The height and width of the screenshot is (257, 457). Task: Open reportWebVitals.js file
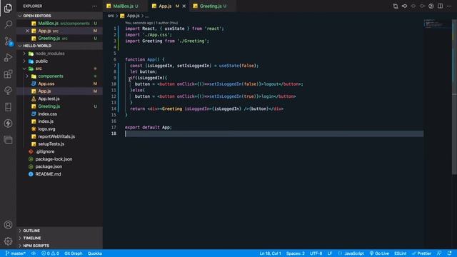pyautogui.click(x=59, y=136)
